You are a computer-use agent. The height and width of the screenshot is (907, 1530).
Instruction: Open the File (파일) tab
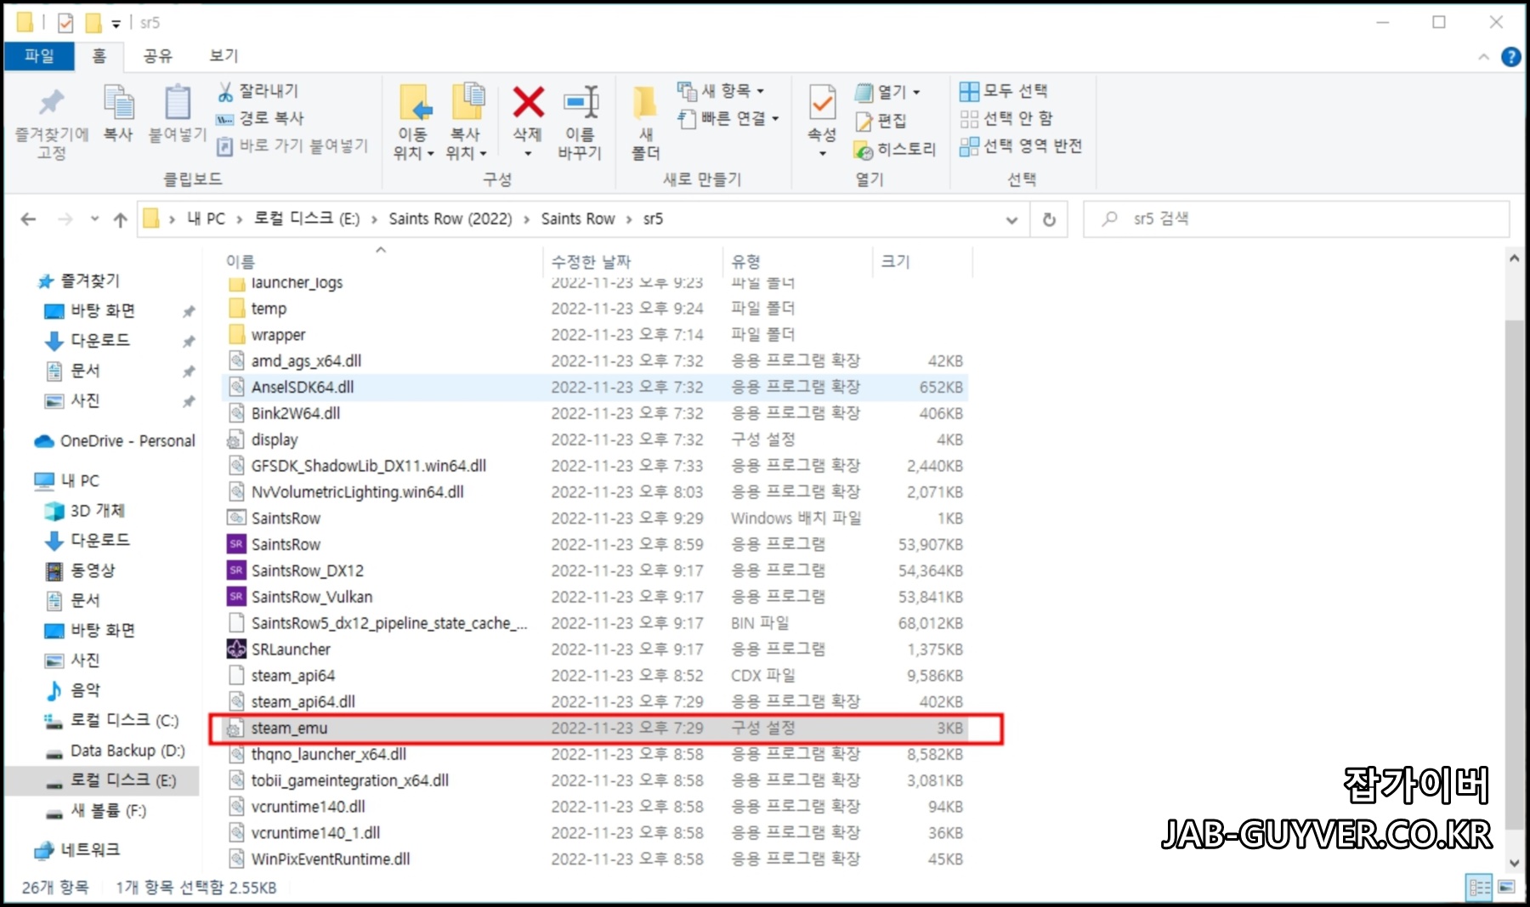coord(39,55)
